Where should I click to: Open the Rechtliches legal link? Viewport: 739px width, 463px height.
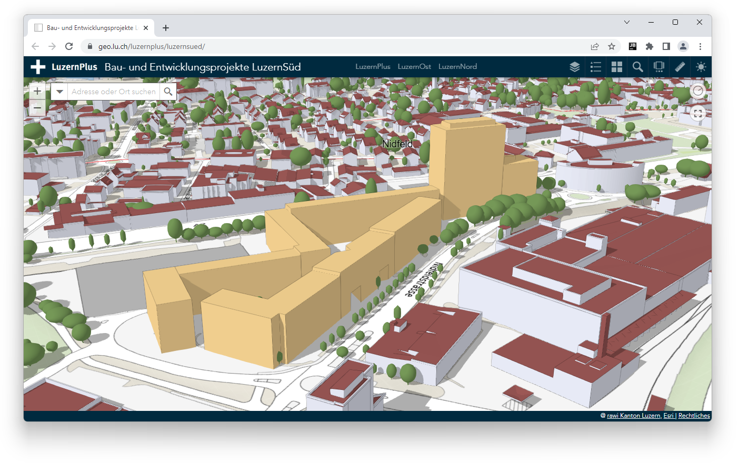point(694,416)
